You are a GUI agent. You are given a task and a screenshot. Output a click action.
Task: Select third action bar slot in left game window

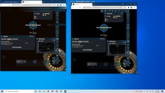(x=25, y=61)
